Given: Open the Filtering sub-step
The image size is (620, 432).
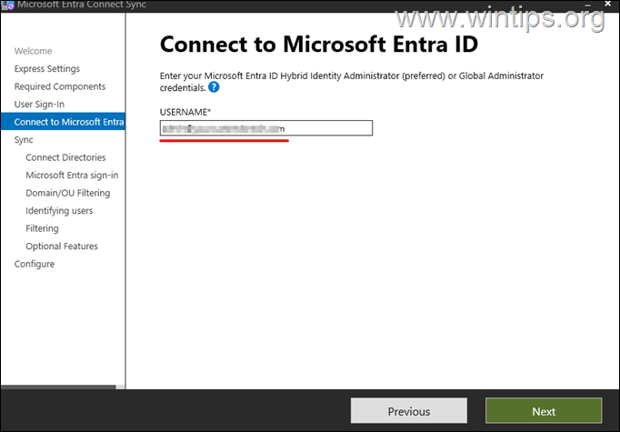Looking at the screenshot, I should pyautogui.click(x=42, y=228).
